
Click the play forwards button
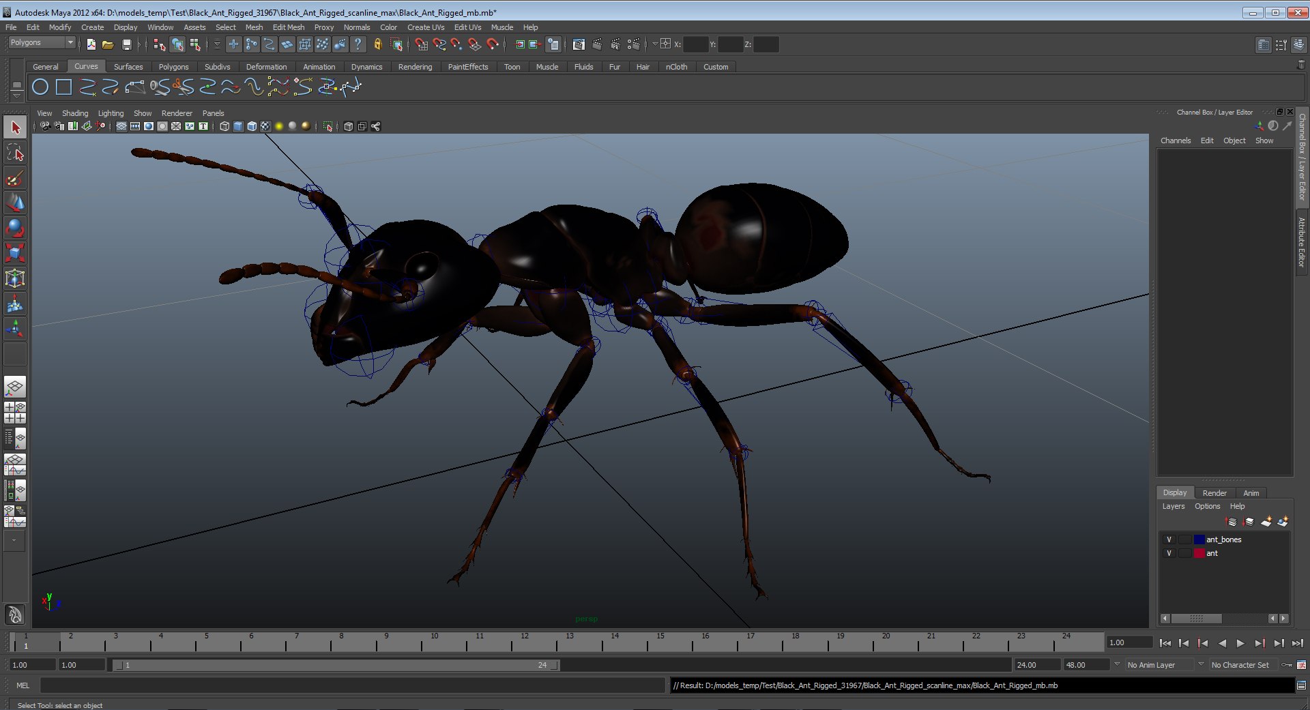pos(1240,643)
